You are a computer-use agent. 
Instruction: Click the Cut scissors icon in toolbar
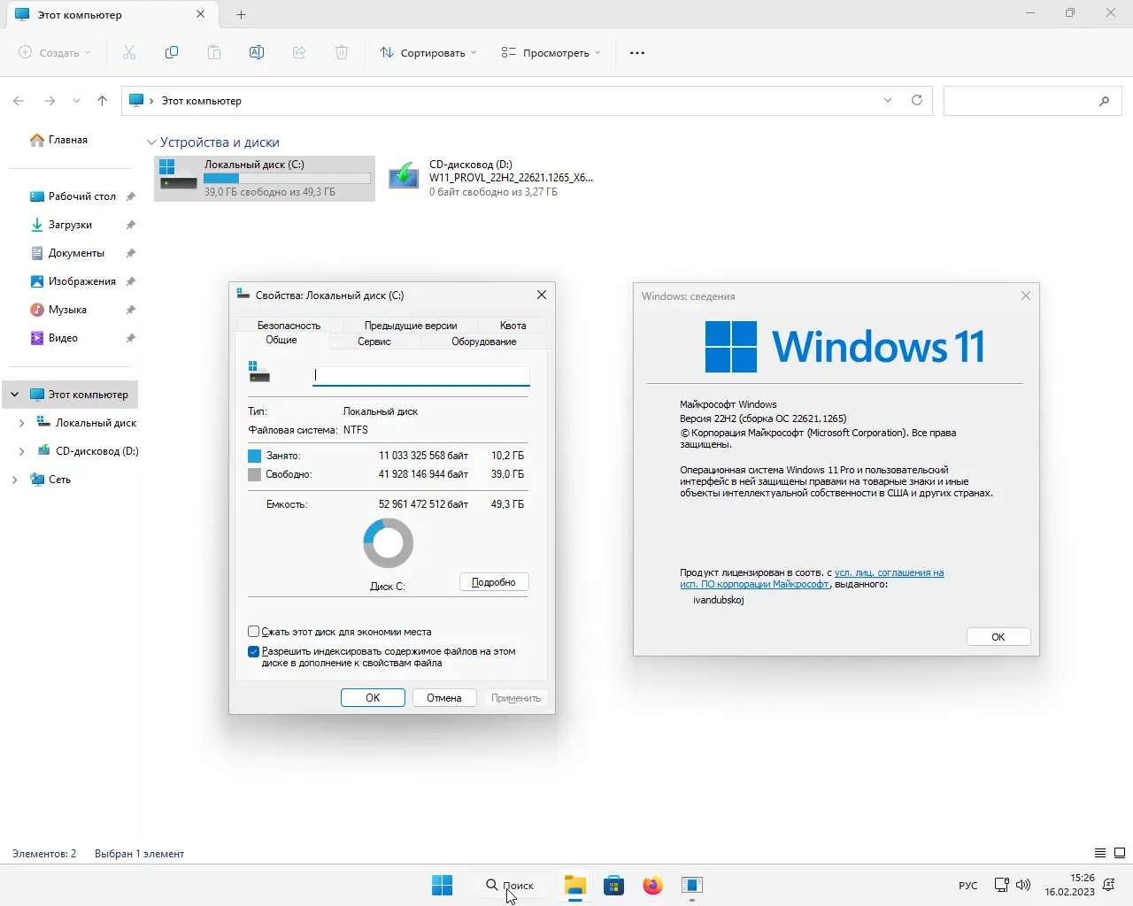[x=129, y=52]
